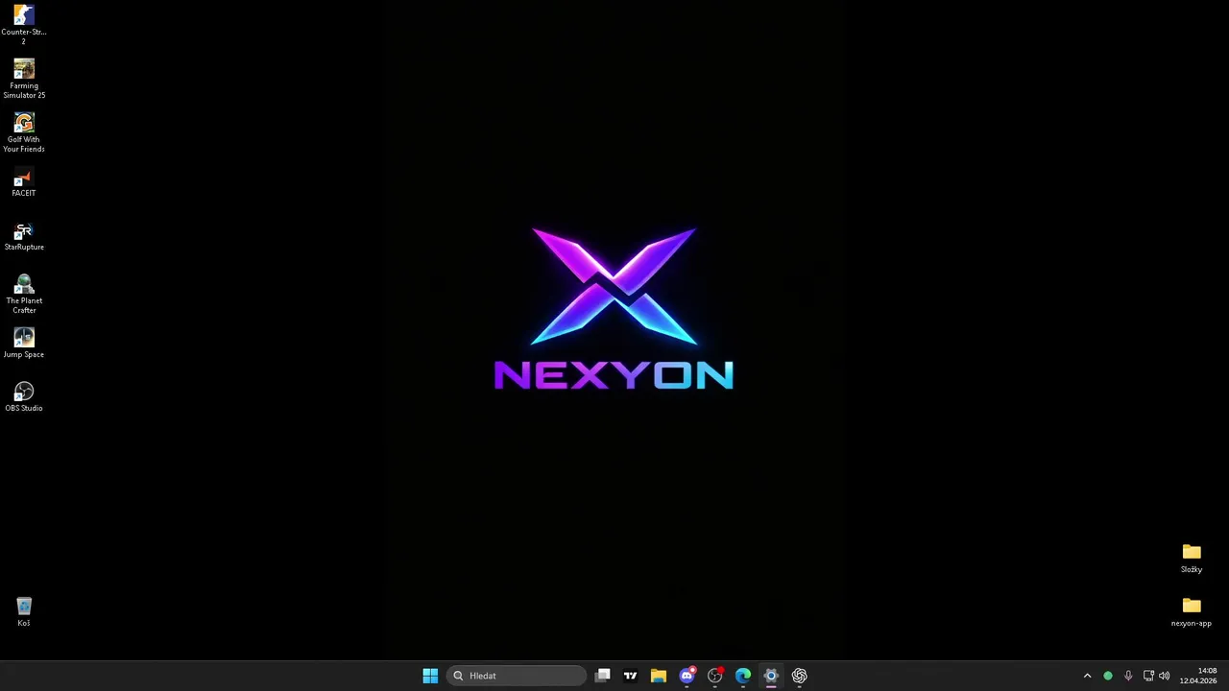Viewport: 1229px width, 691px height.
Task: Click the microphone tray icon
Action: [1128, 676]
